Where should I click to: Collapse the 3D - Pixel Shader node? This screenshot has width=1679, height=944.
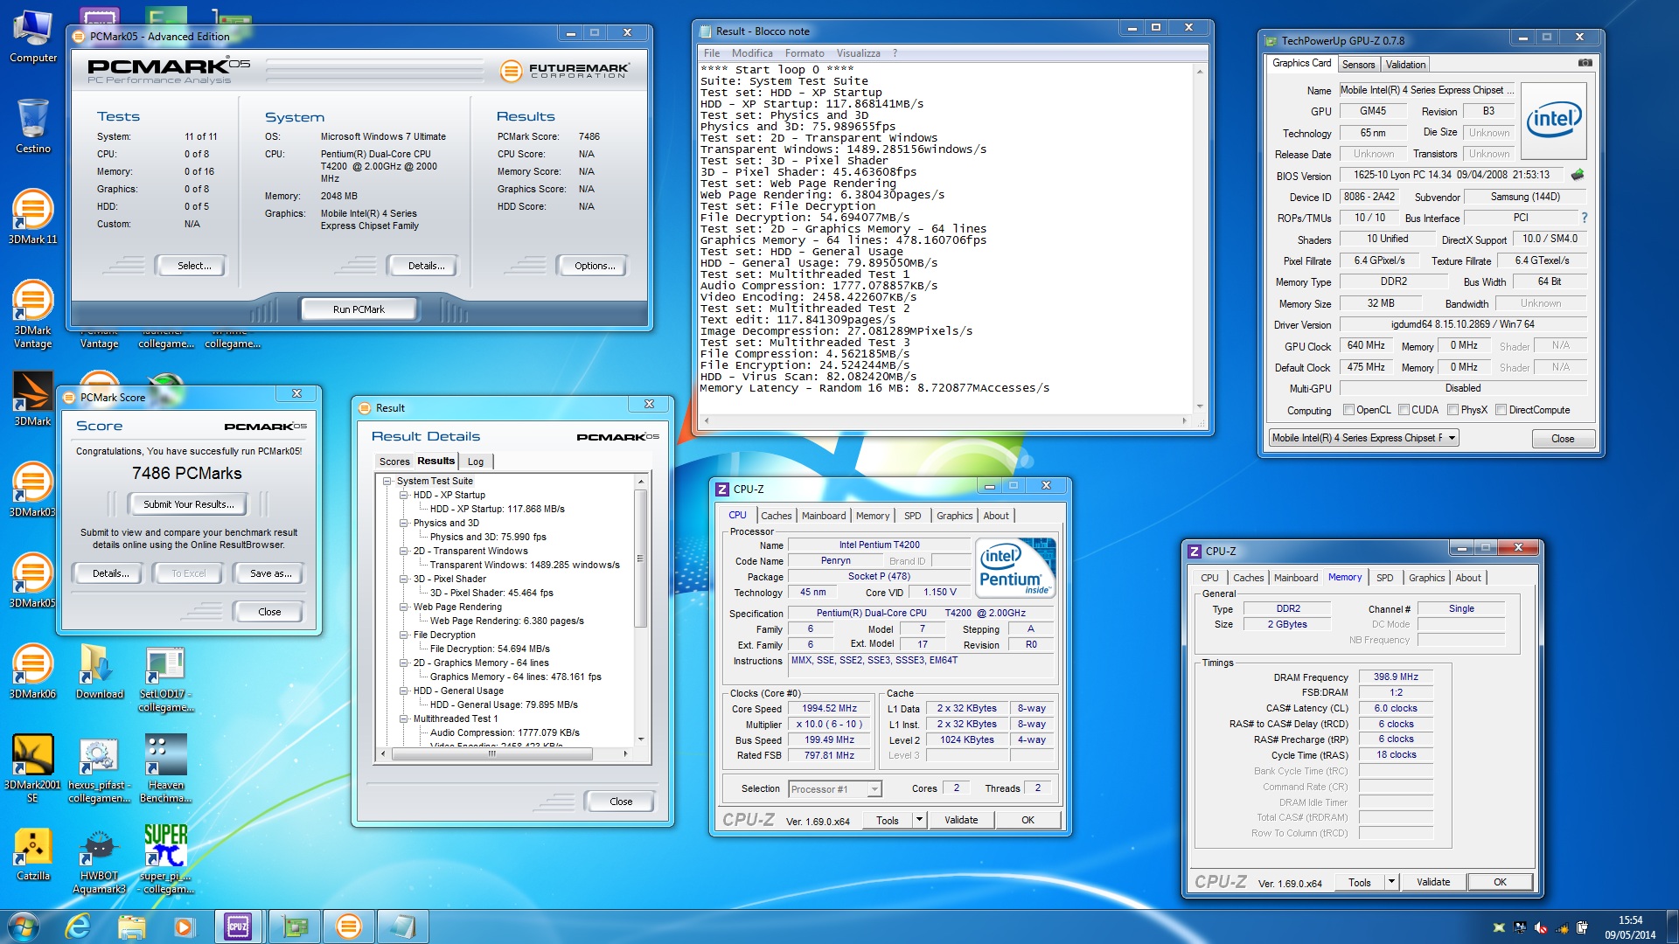pyautogui.click(x=404, y=579)
